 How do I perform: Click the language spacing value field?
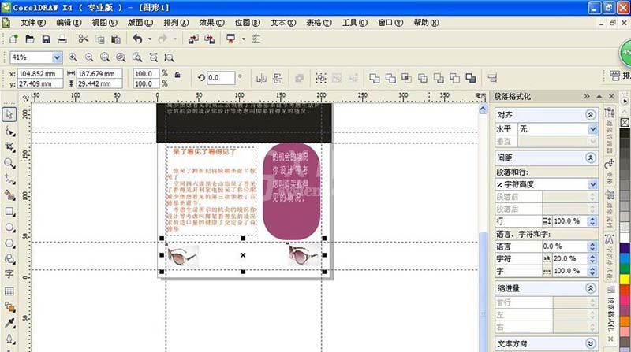click(565, 246)
